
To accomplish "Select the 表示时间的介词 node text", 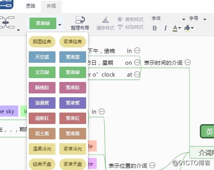I will (x=163, y=63).
